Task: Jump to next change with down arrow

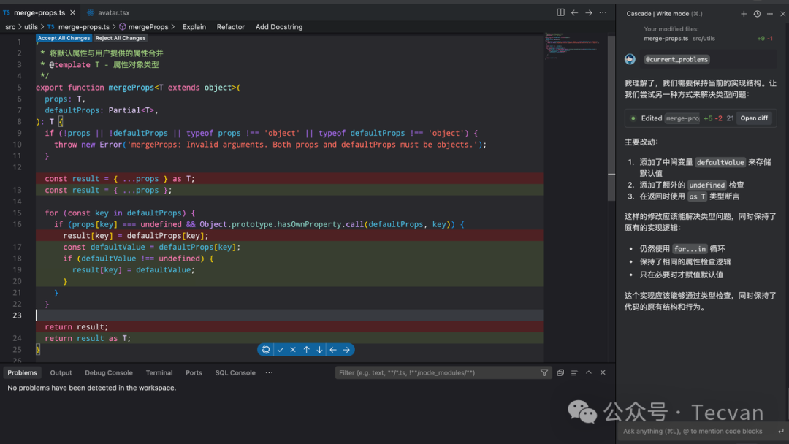Action: pyautogui.click(x=319, y=350)
